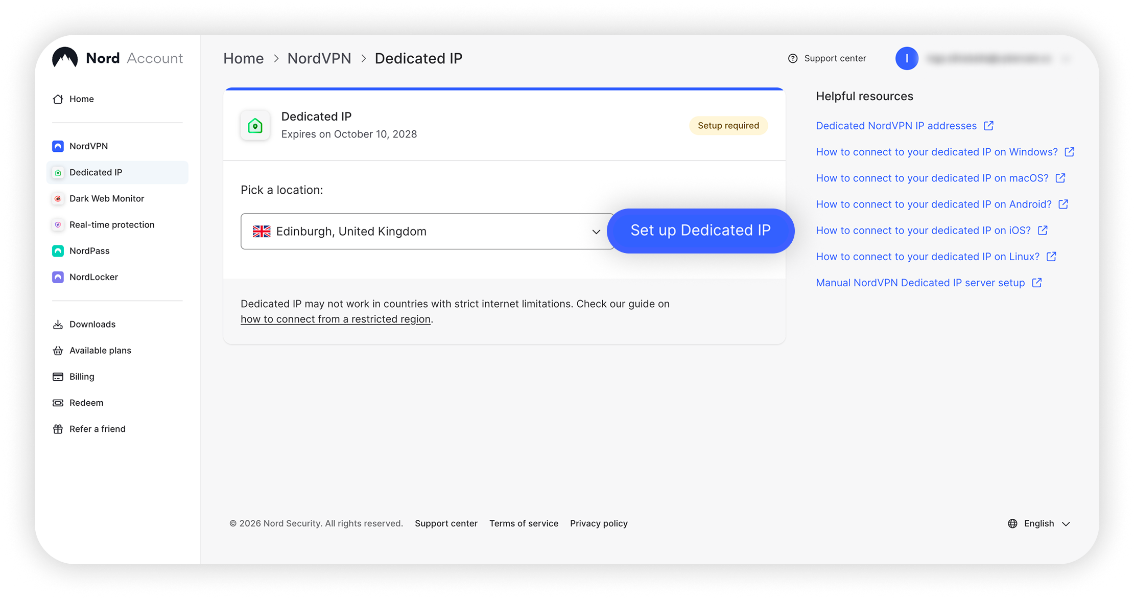Click the Nord Account title text
Viewport: 1134px width, 599px height.
(x=134, y=58)
